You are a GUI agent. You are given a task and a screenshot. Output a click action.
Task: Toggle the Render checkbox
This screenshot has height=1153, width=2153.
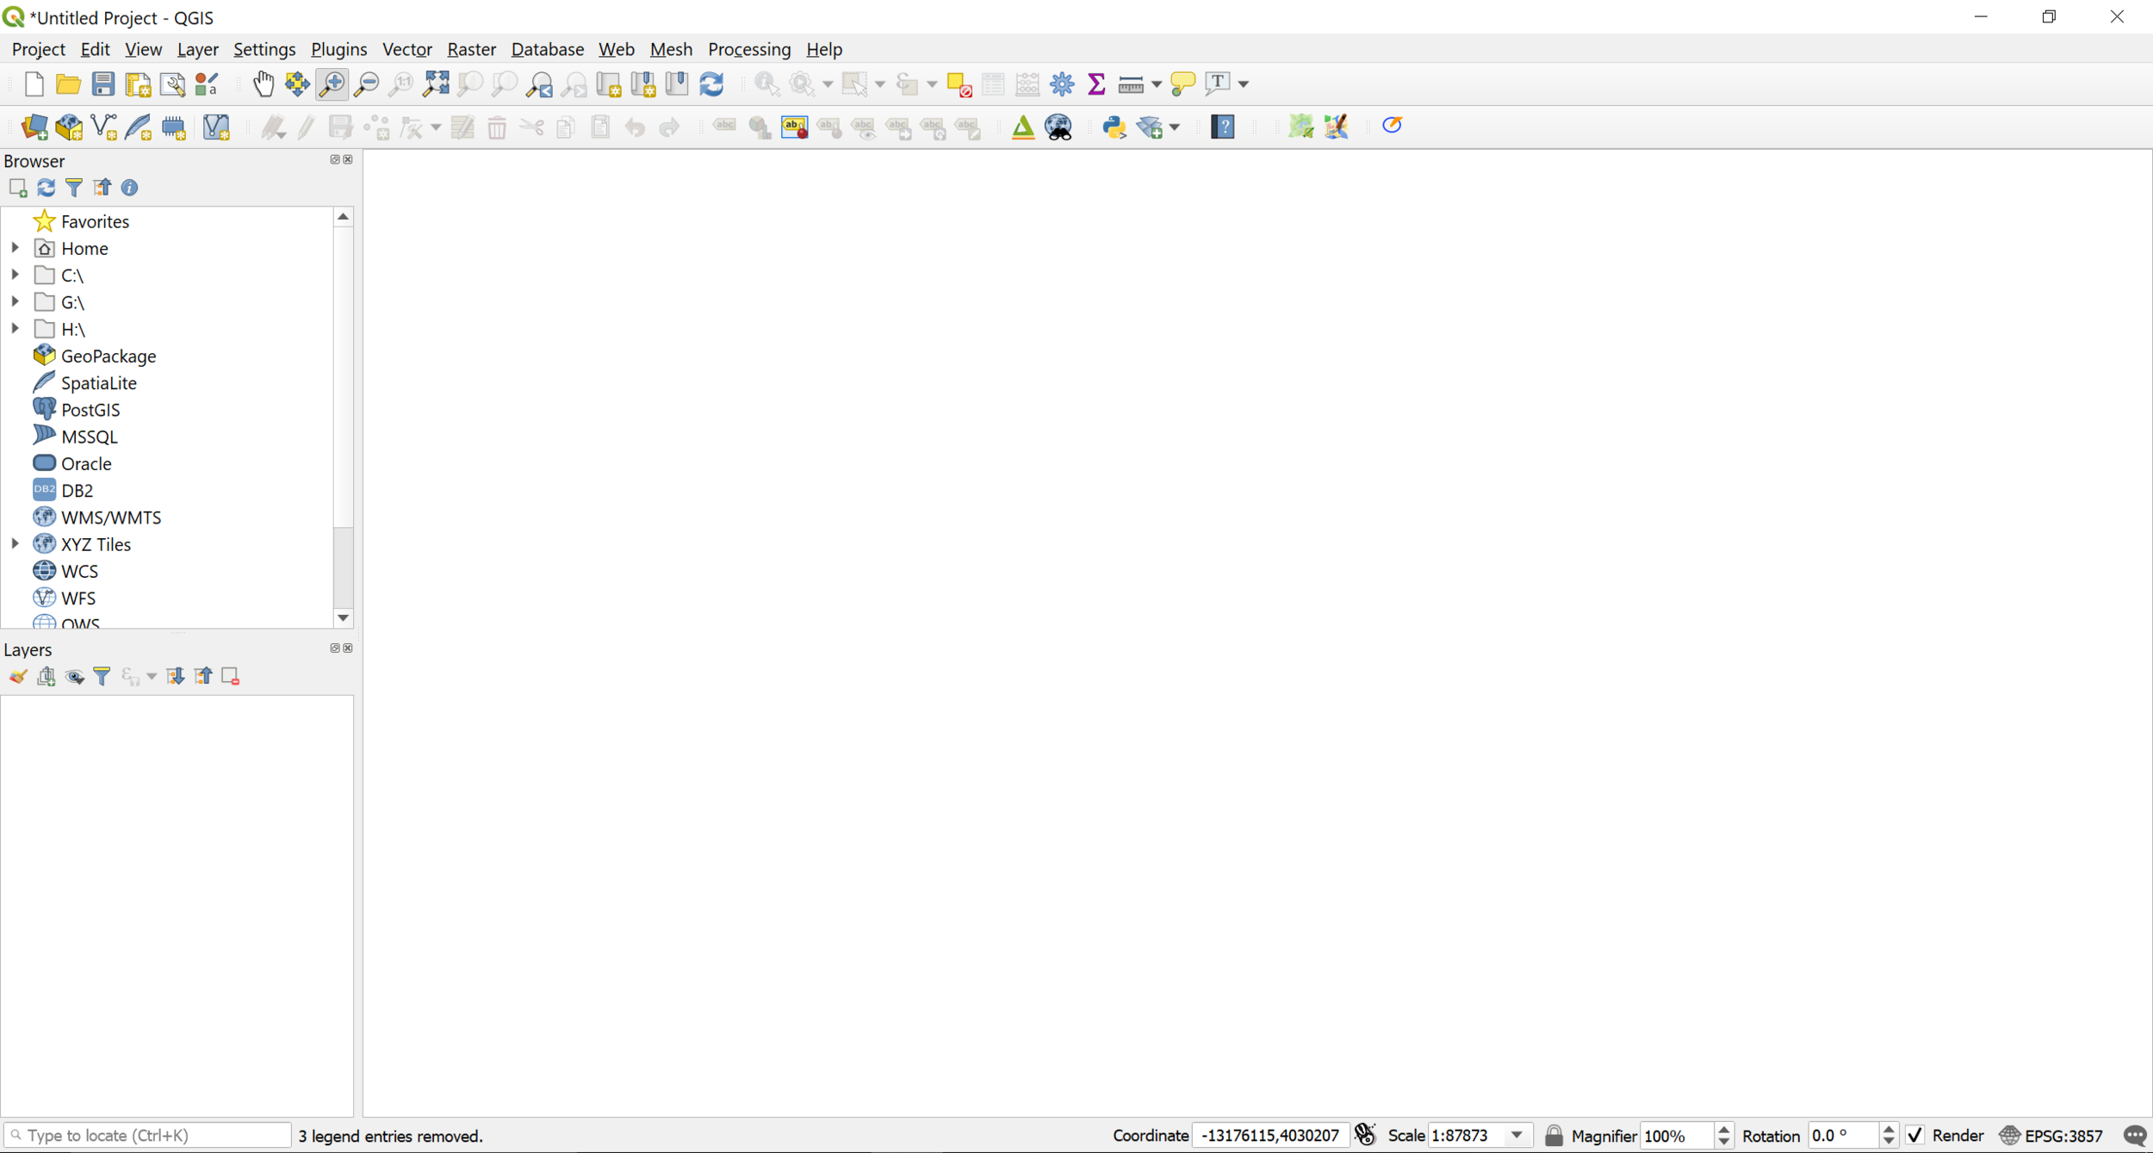tap(1915, 1136)
